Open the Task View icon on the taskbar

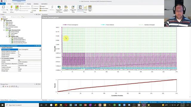pyautogui.click(x=46, y=105)
